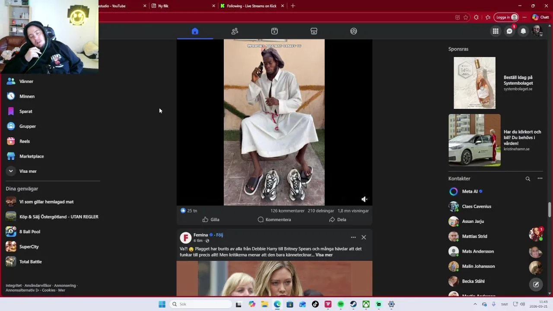Open the 126 kommentarer link

tap(287, 211)
